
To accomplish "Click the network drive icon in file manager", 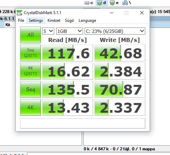I will pos(126,3).
